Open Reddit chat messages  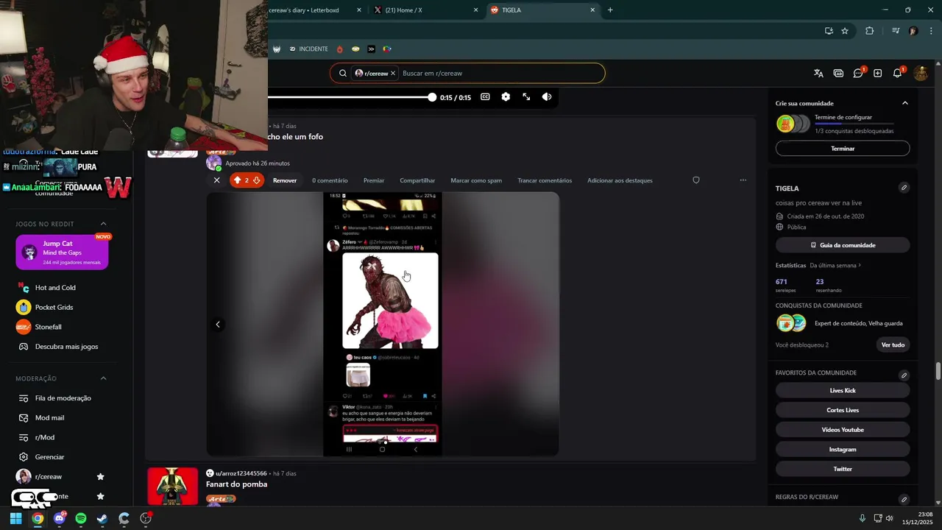(x=858, y=73)
